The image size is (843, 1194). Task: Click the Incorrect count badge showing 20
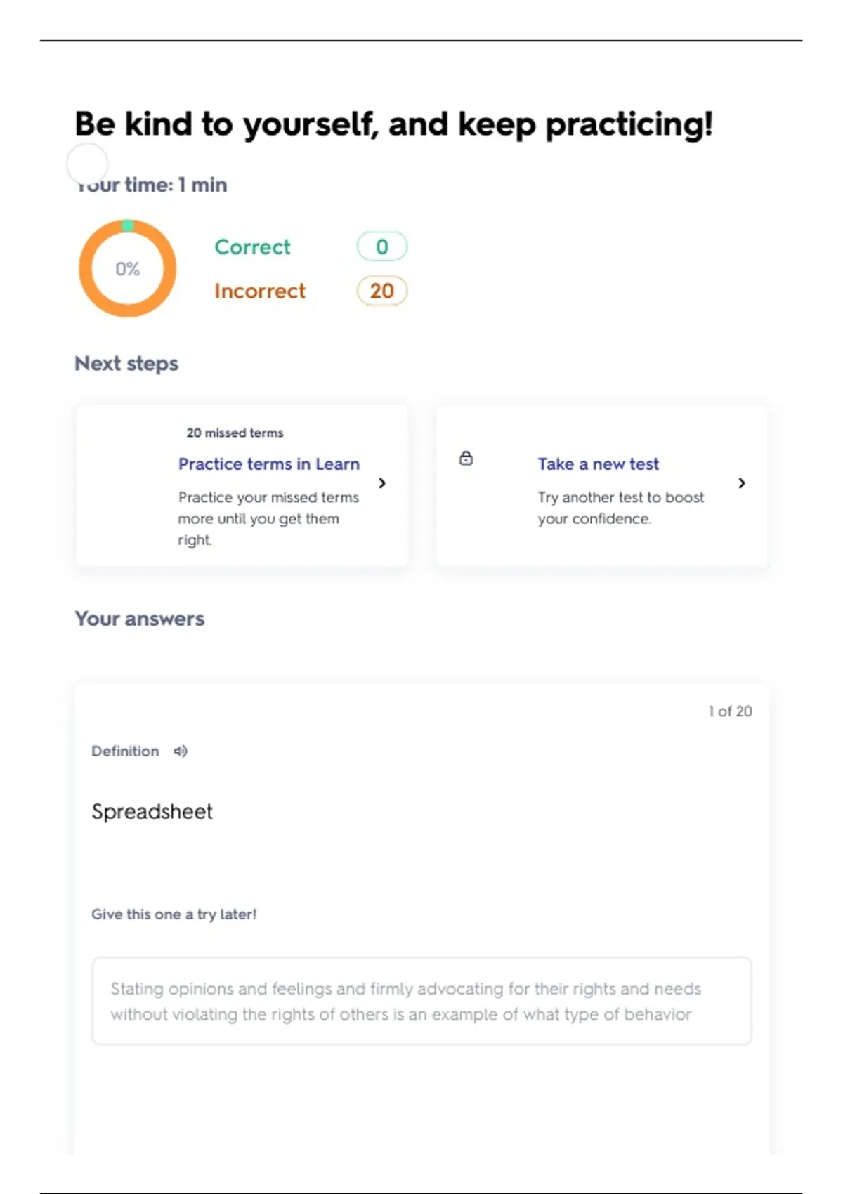[x=381, y=291]
